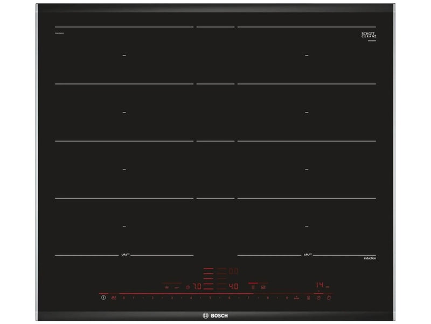This screenshot has width=431, height=324.
Task: Click the Schott Ceran logo
Action: pos(368,35)
